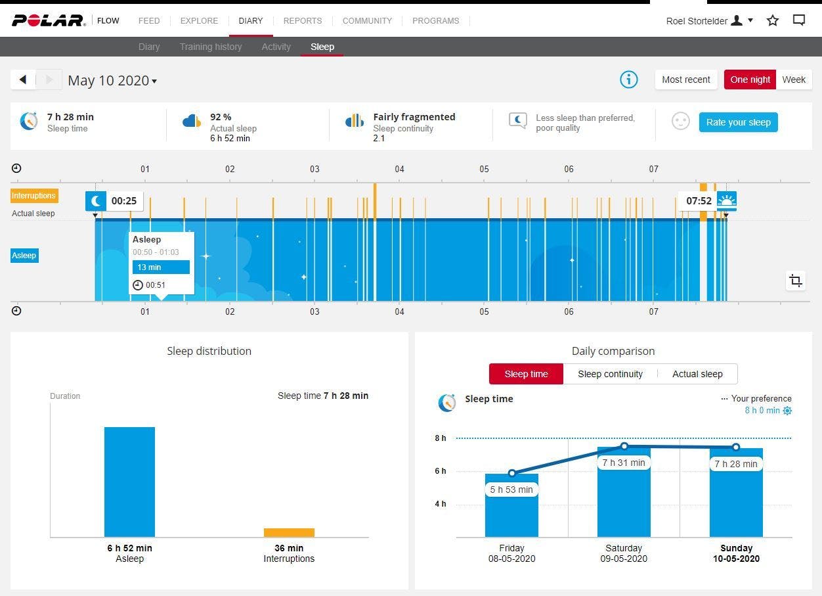Open the Reports menu item
The width and height of the screenshot is (822, 596).
[x=303, y=21]
